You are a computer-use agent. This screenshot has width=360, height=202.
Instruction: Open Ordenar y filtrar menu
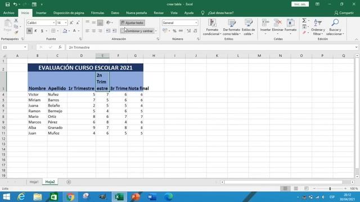pos(318,27)
